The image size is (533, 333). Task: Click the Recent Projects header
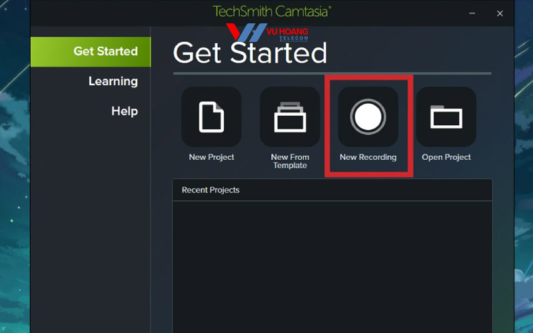coord(211,190)
